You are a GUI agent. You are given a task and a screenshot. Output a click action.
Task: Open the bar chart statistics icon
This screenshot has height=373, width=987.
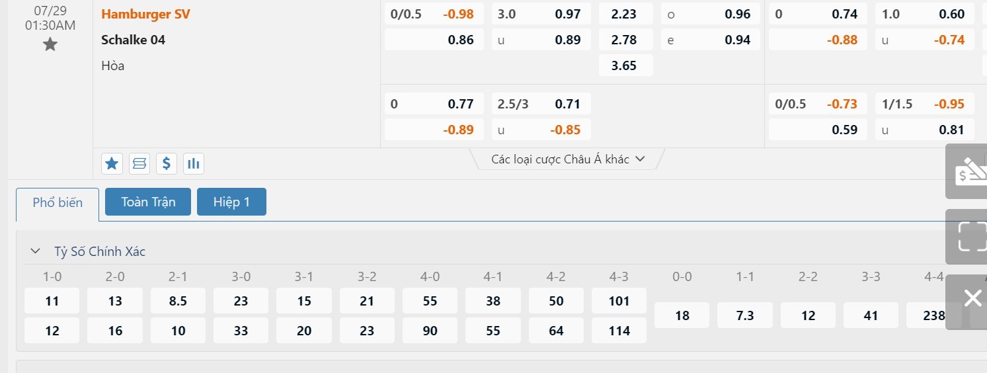pos(194,163)
